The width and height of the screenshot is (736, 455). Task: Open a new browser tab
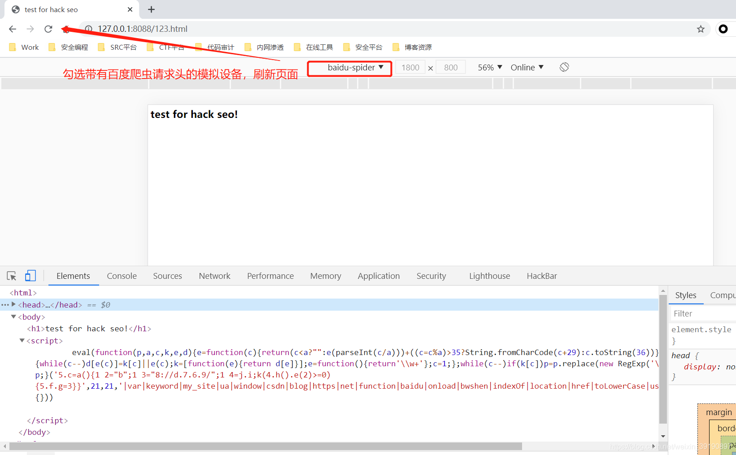[152, 9]
